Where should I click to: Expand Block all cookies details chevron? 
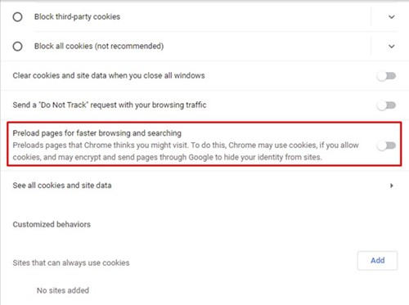click(392, 47)
